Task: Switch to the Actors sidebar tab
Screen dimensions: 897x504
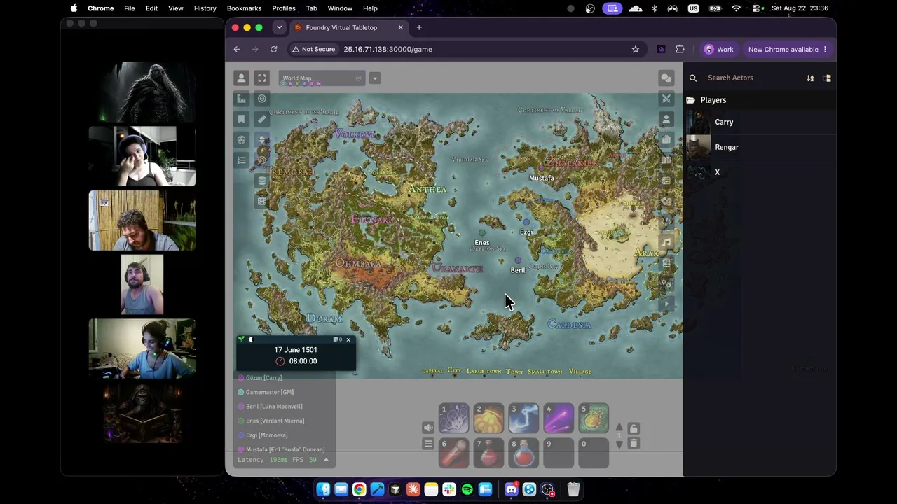Action: (x=666, y=119)
